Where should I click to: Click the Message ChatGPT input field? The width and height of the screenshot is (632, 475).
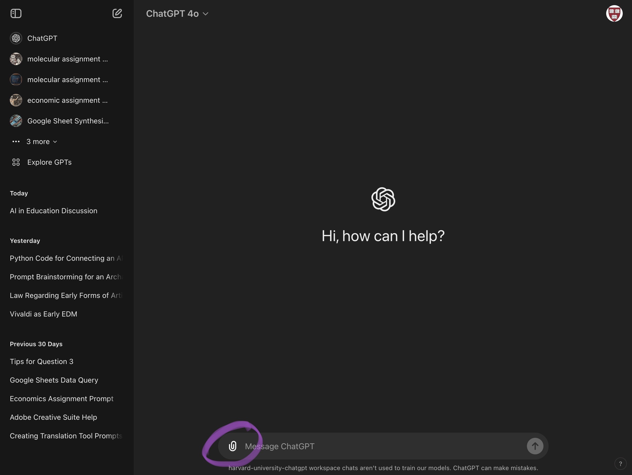click(383, 446)
